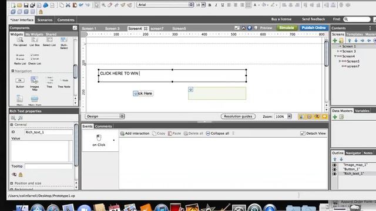Click the Undo arrow icon
This screenshot has width=376, height=211.
(81, 5)
